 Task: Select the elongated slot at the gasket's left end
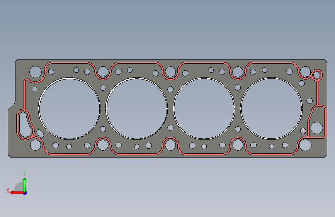[25, 124]
